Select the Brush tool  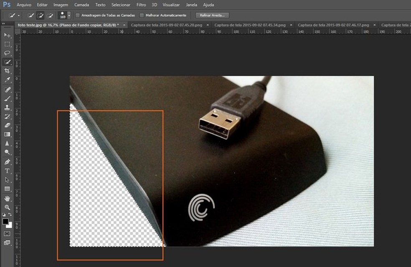click(7, 99)
